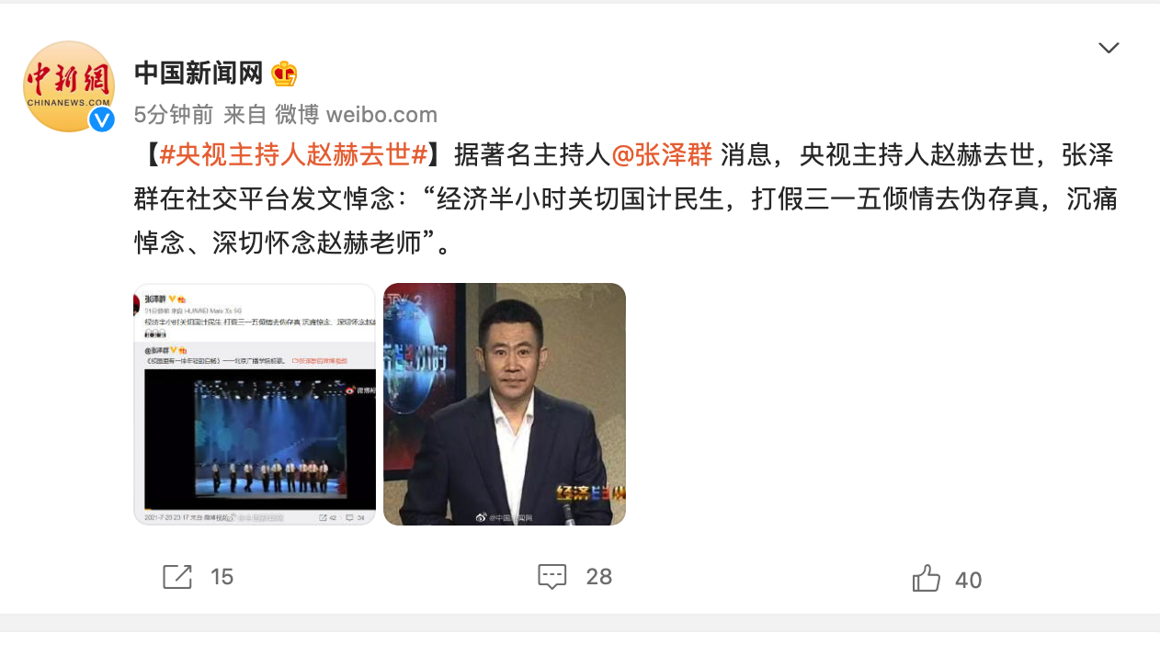This screenshot has width=1160, height=667.
Task: Click the 来自 source label
Action: pyautogui.click(x=245, y=115)
